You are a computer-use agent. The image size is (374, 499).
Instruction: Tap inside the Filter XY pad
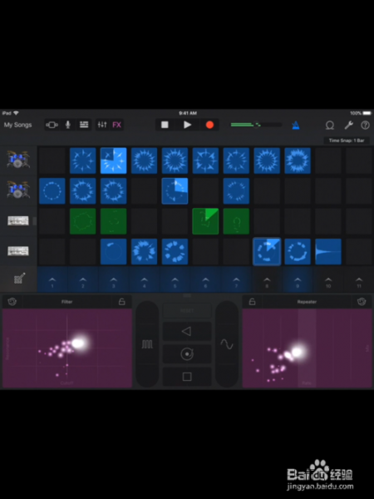(67, 348)
